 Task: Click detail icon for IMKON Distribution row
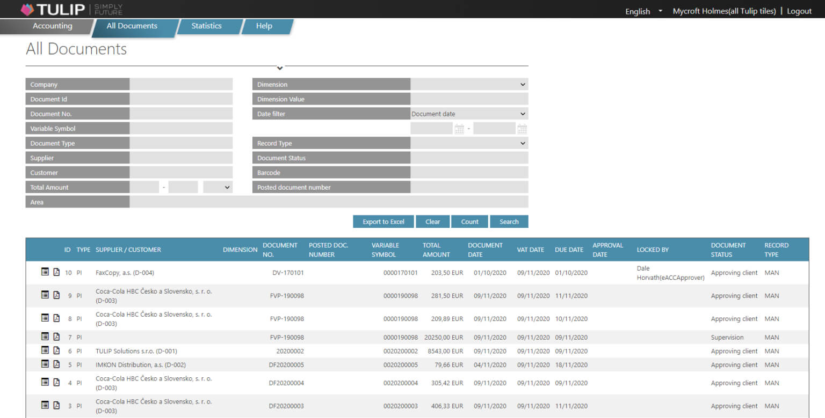(x=45, y=364)
